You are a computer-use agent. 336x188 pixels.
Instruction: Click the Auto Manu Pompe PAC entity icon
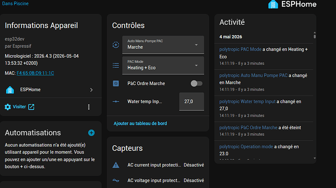[x=116, y=45]
